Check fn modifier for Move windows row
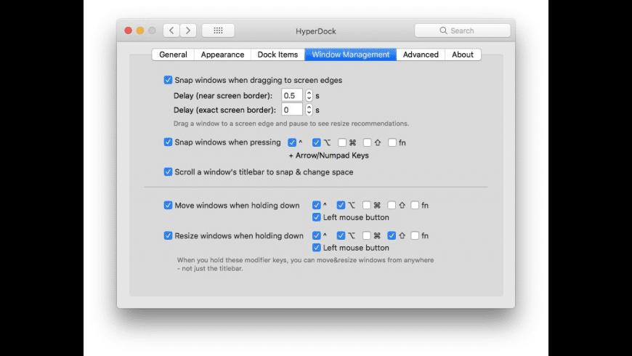Image resolution: width=632 pixels, height=356 pixels. click(x=415, y=205)
